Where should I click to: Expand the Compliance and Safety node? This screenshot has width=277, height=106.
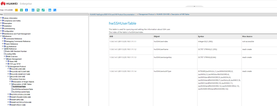[1, 21]
